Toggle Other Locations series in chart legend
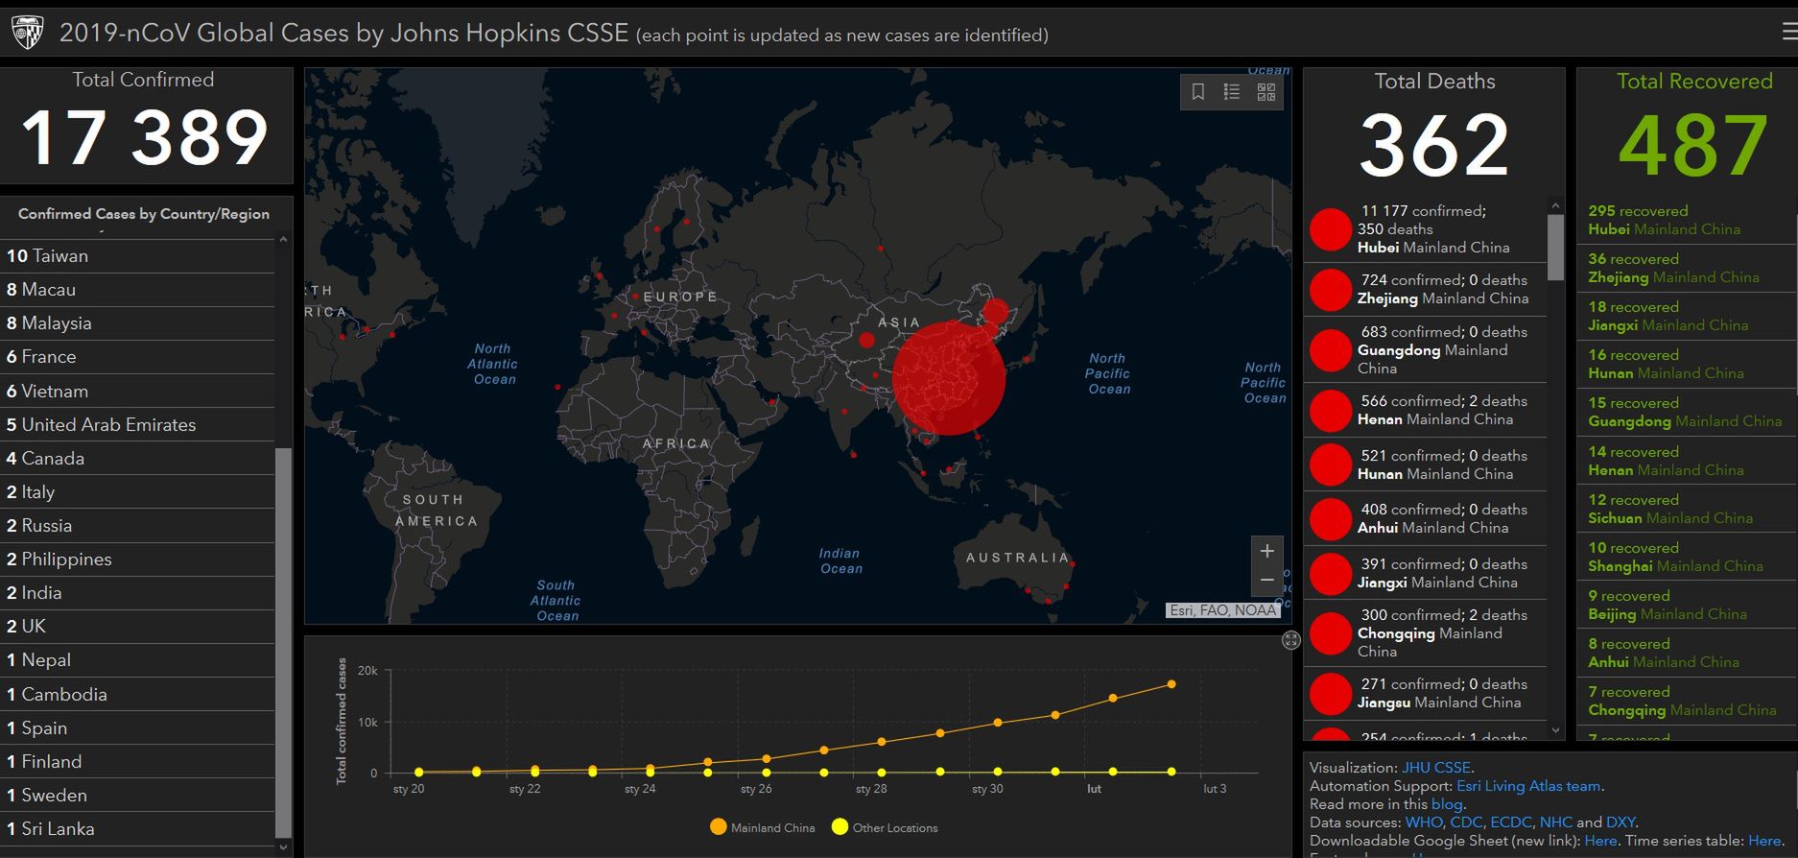1798x858 pixels. [x=885, y=827]
